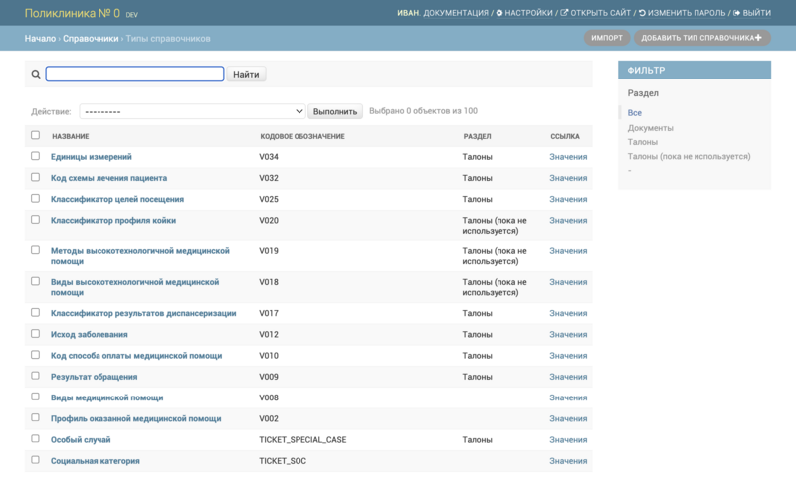Click the gear icon beside НАСТРОЙКИ
The image size is (796, 477).
[499, 13]
